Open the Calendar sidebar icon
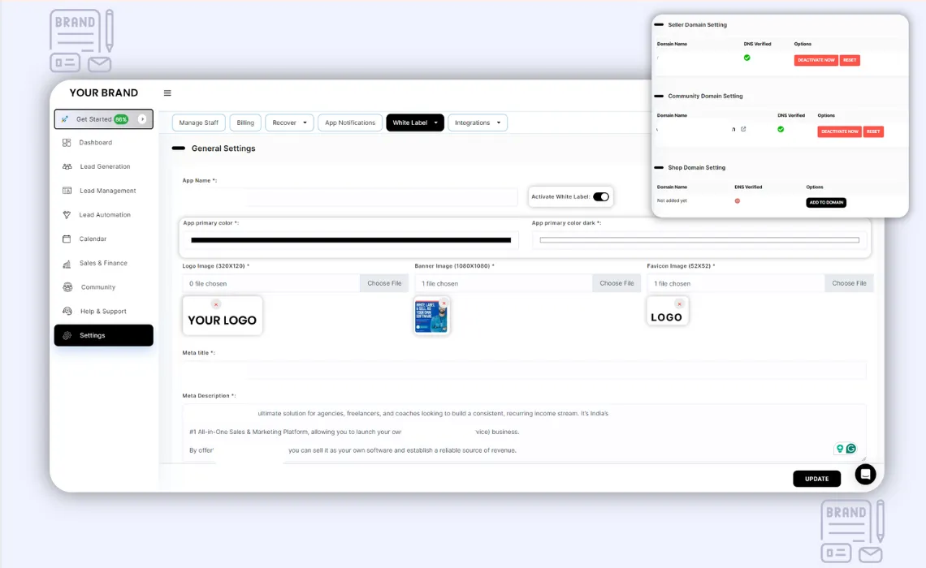926x568 pixels. click(67, 239)
